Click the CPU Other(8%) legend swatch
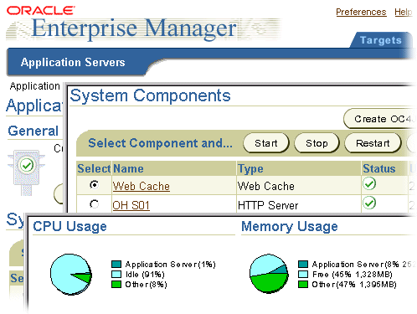This screenshot has width=417, height=314. pyautogui.click(x=116, y=284)
